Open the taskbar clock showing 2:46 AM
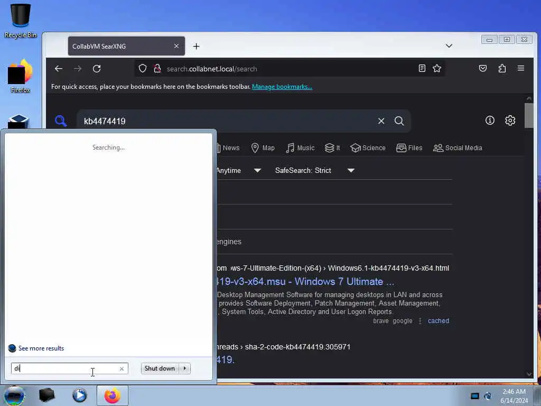541x406 pixels. point(514,396)
